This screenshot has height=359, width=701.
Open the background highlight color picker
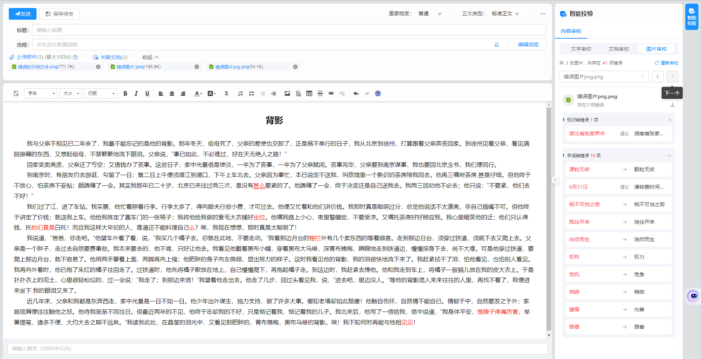[x=211, y=93]
